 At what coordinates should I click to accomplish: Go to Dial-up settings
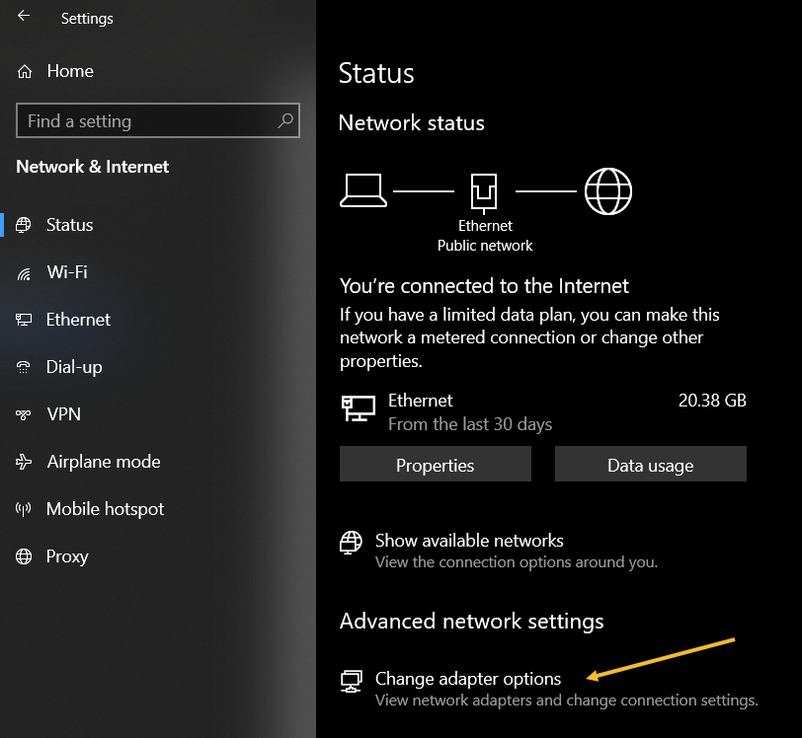point(74,367)
